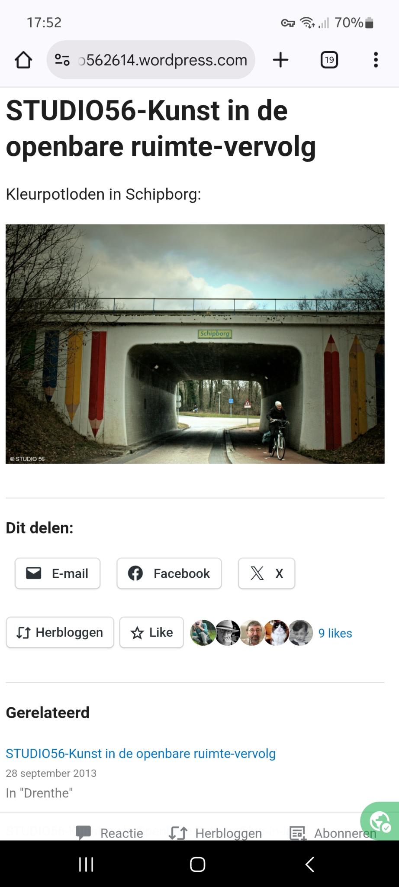Tap Reactie in the bottom action bar
This screenshot has width=399, height=887.
(x=109, y=833)
